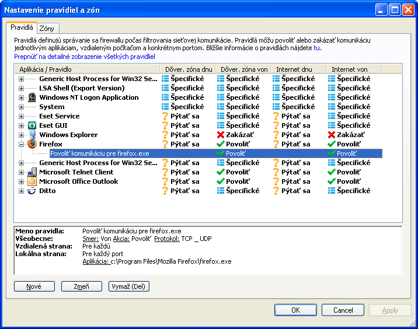This screenshot has width=418, height=329.
Task: Expand the Microsoft Telnet Client node
Action: 22,172
